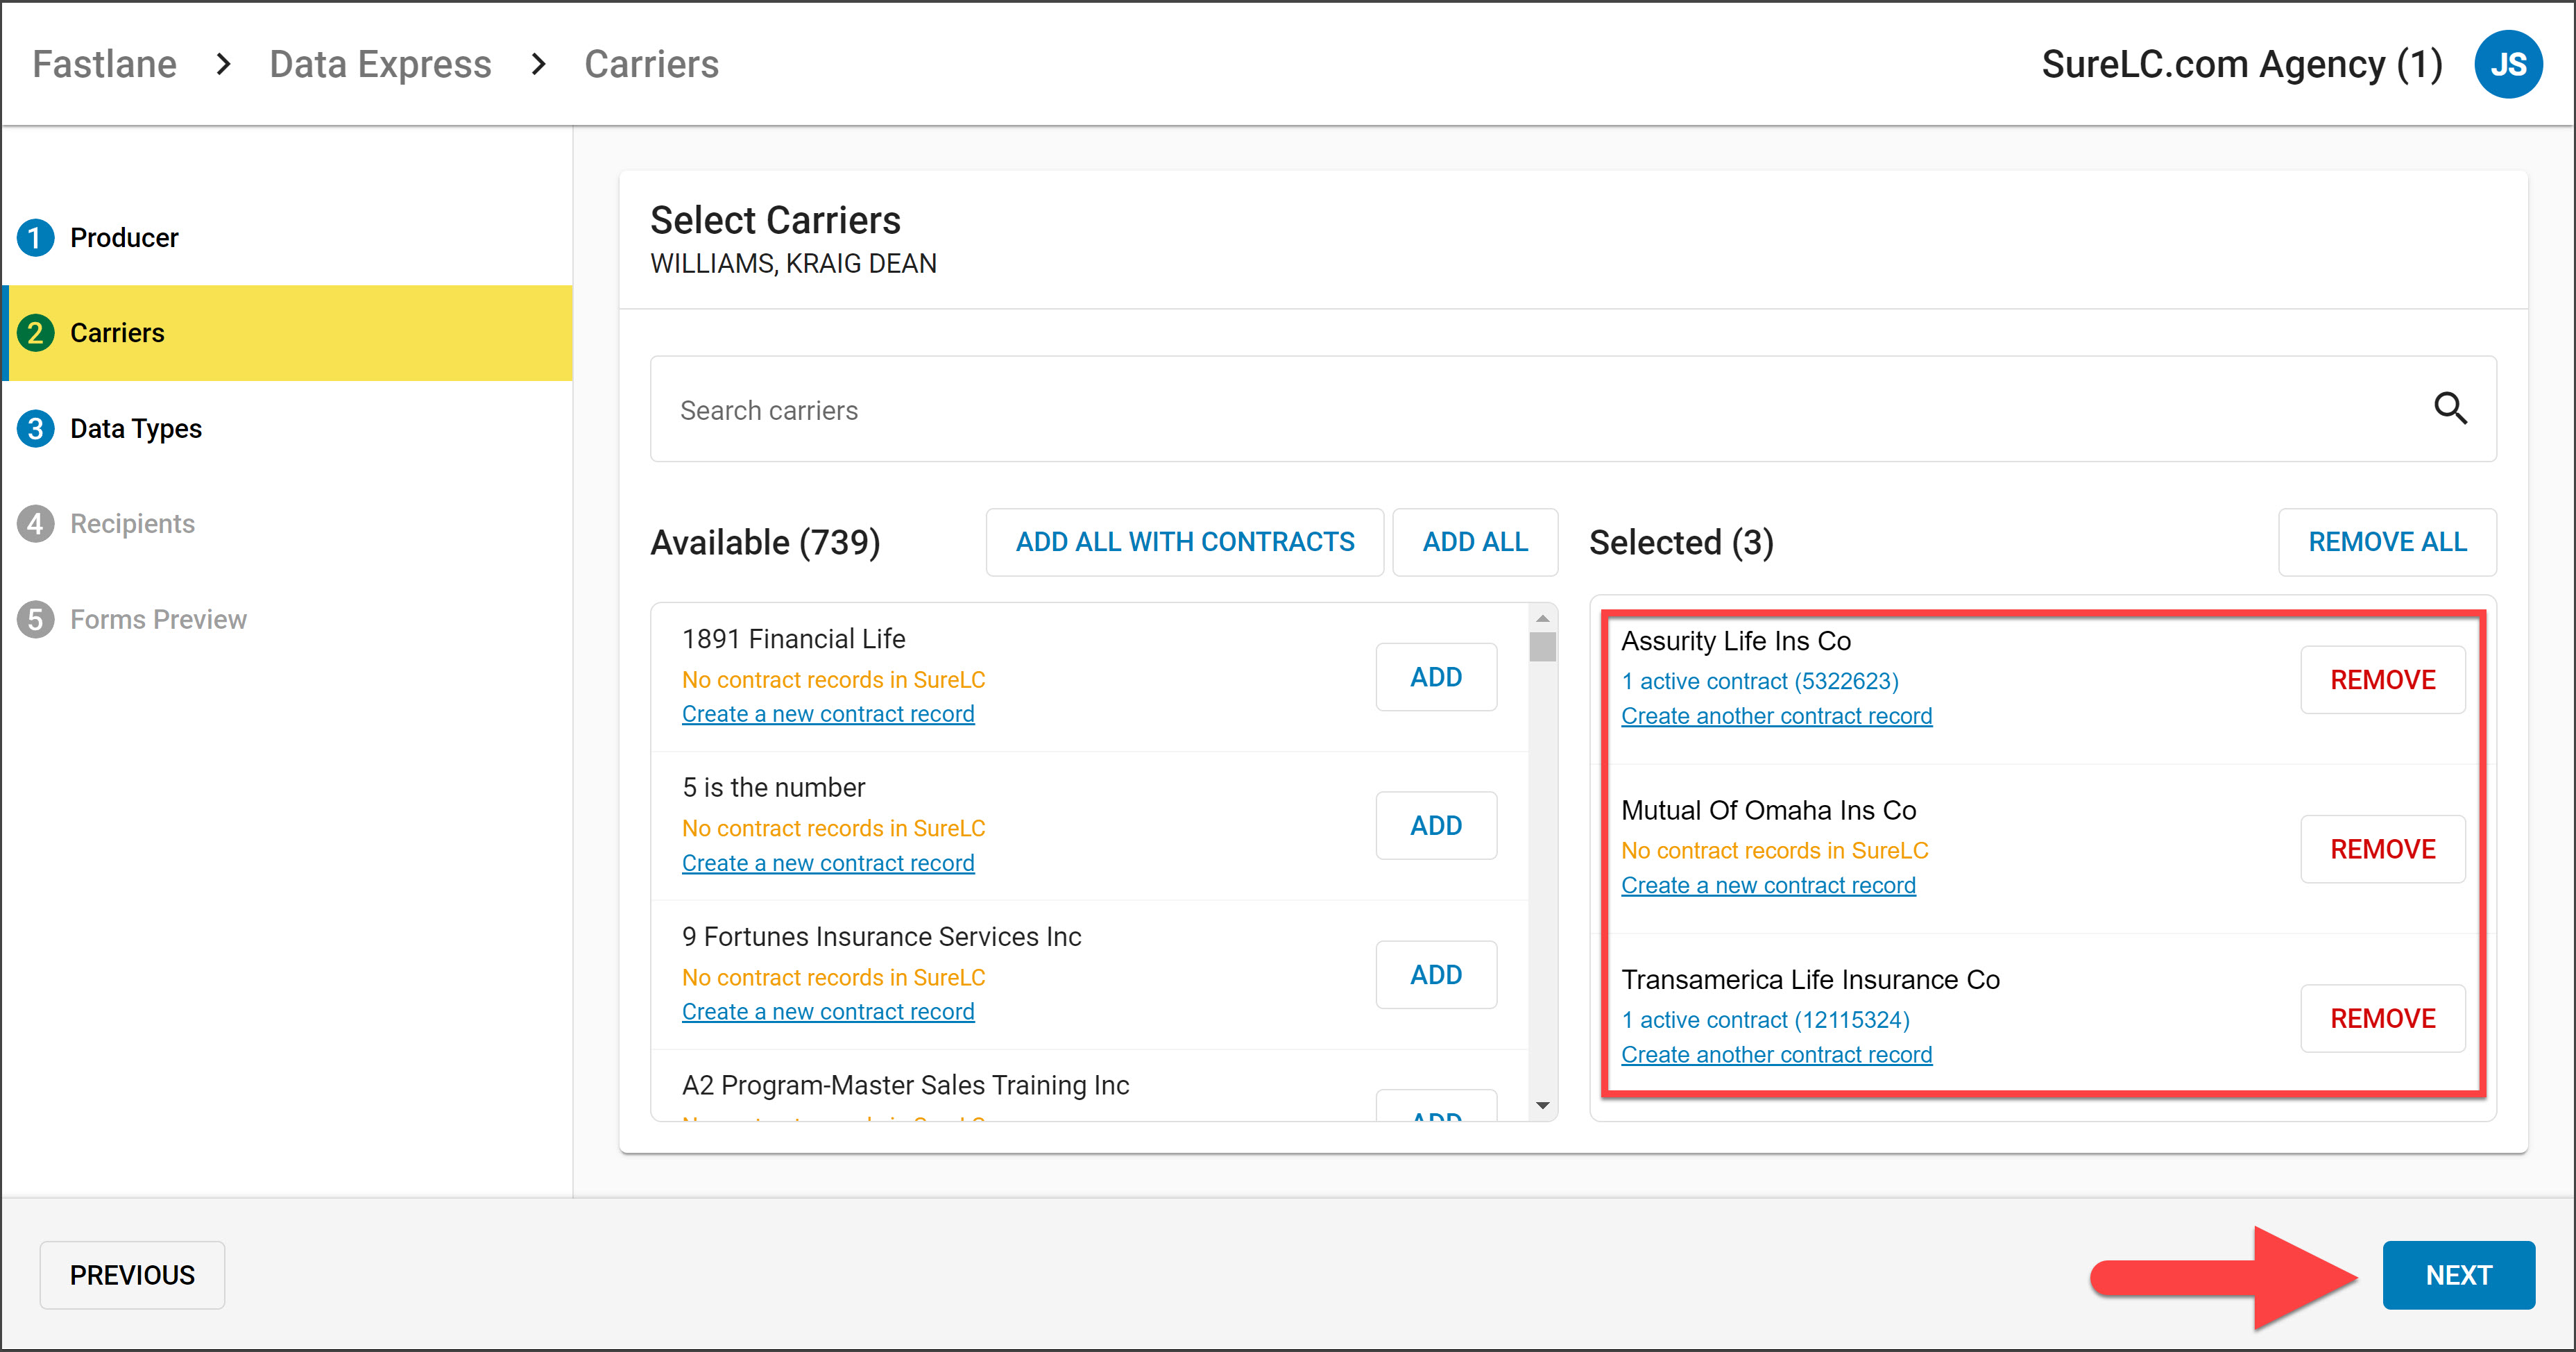This screenshot has height=1352, width=2576.
Task: Click the chevron between Fastlane and Data Express
Action: coord(222,63)
